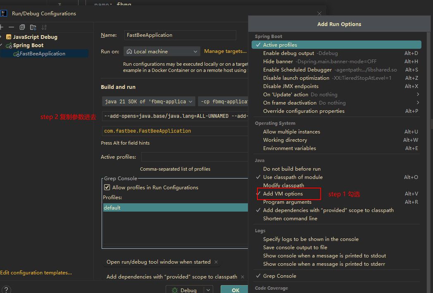Click the VM options --add-opens field
The image size is (433, 293).
click(x=175, y=116)
